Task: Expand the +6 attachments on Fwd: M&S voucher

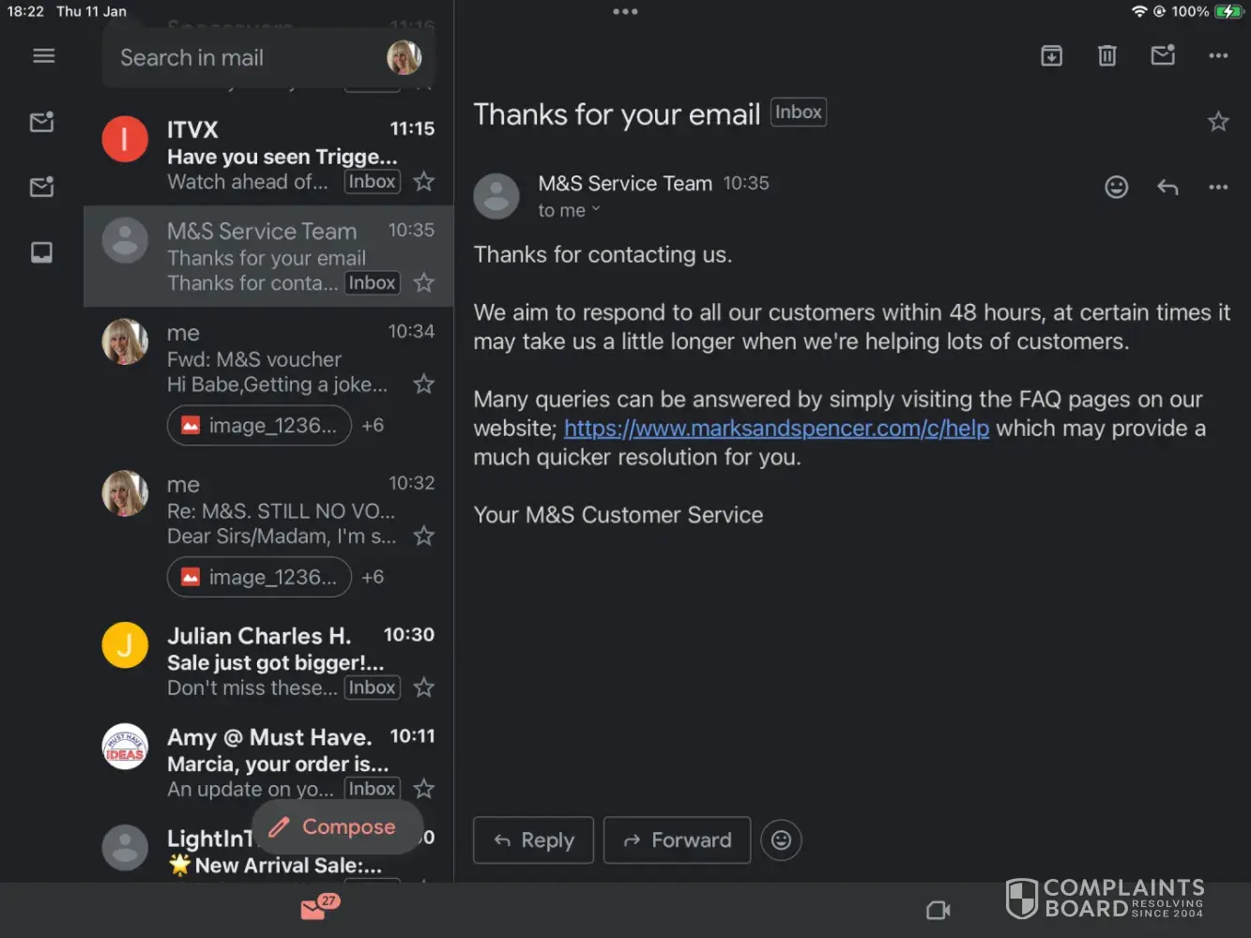Action: point(373,426)
